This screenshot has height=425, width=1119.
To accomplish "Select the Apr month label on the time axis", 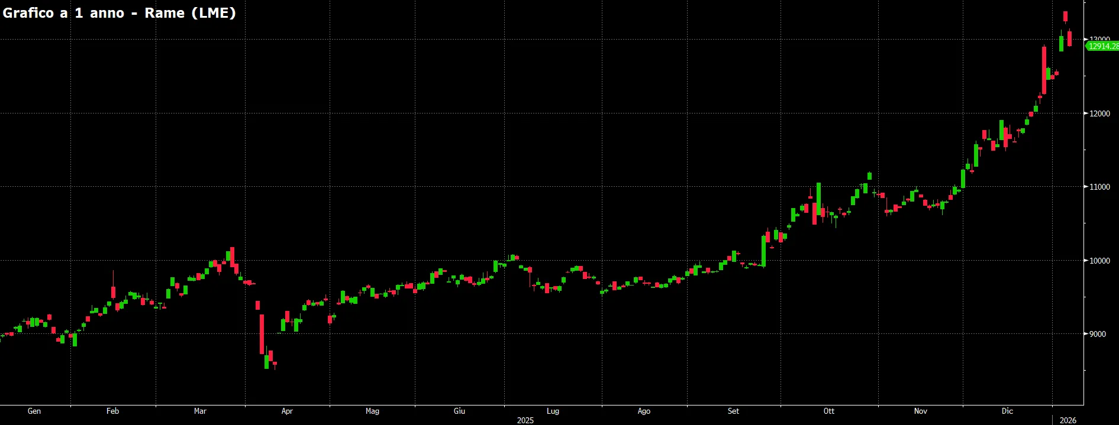I will point(287,411).
